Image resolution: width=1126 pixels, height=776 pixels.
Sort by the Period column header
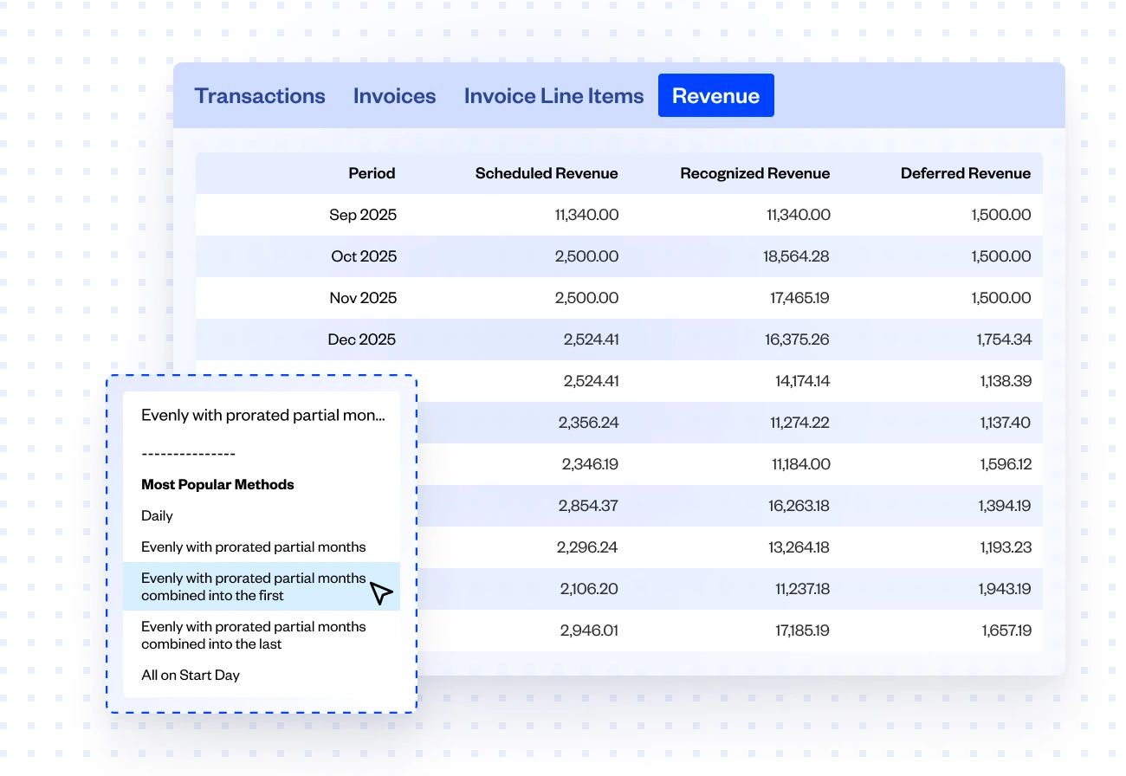tap(372, 173)
